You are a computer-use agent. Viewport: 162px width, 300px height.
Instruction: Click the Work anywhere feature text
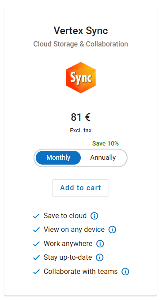68,243
